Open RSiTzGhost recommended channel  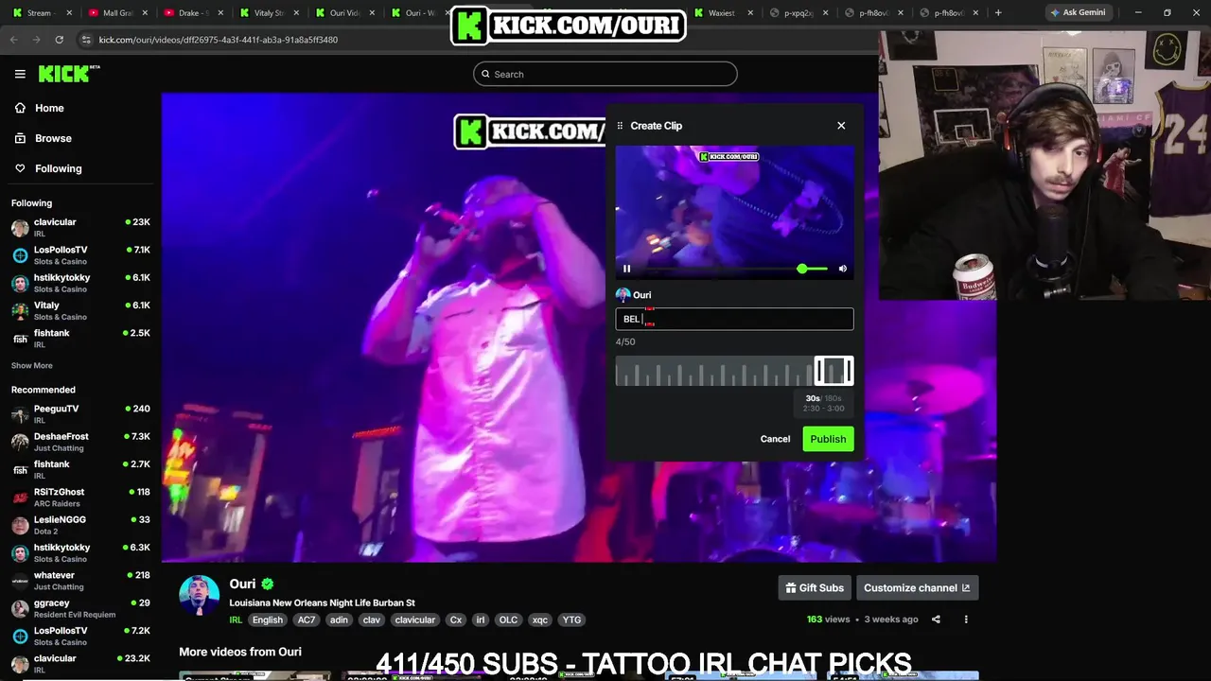[81, 497]
